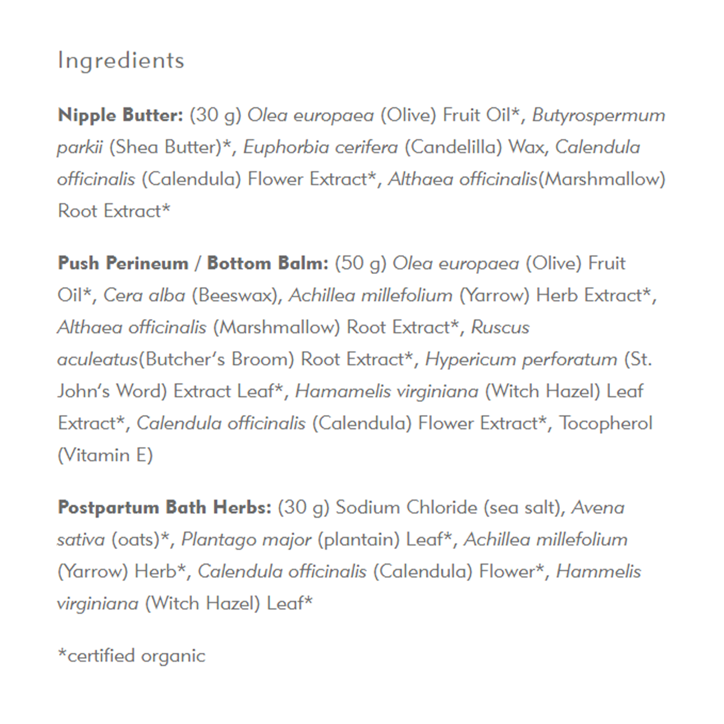Click the bold 'Bottom Balm:' label

268,264
